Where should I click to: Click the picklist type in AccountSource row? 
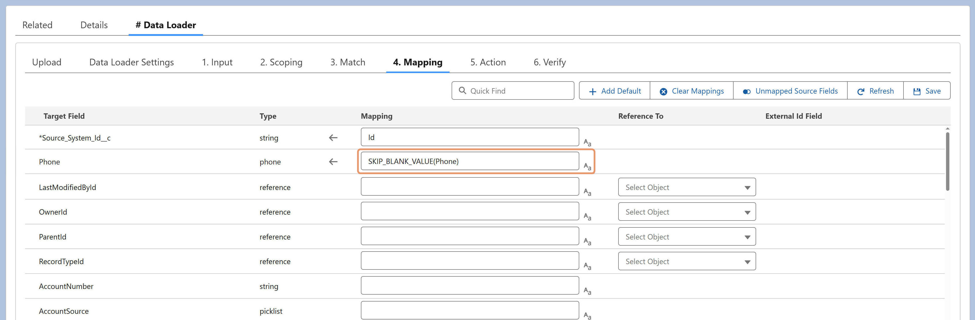coord(271,311)
